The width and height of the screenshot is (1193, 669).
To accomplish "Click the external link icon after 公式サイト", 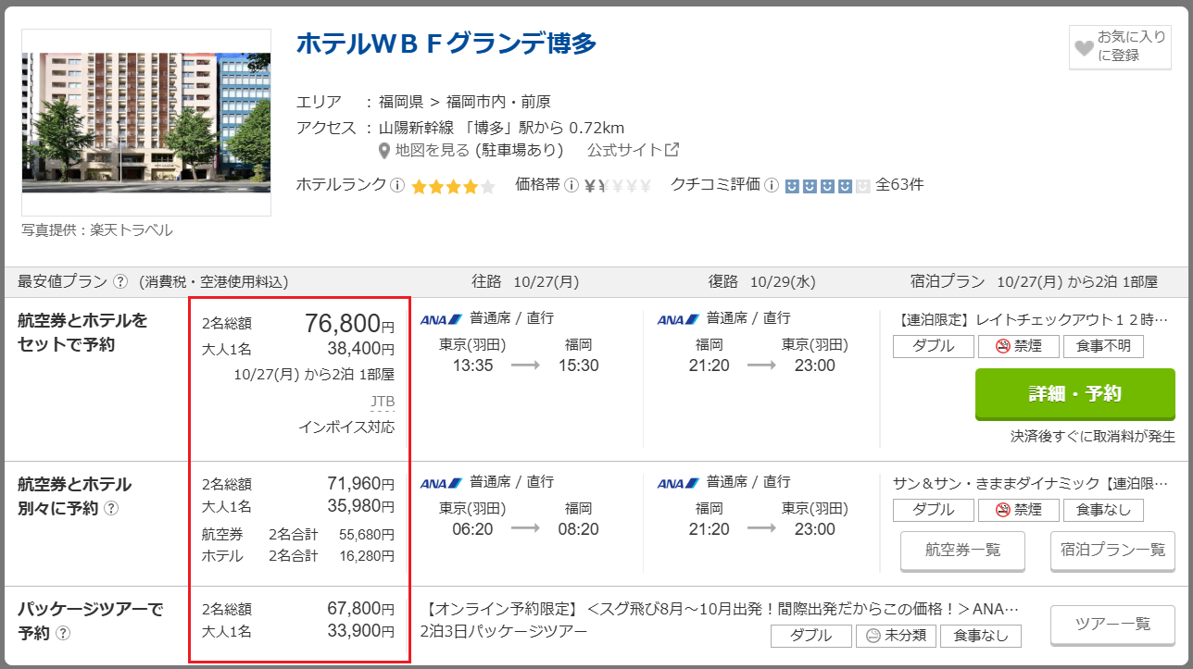I will [672, 150].
